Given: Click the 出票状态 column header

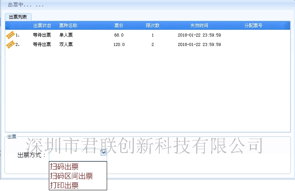Looking at the screenshot, I should pos(42,26).
